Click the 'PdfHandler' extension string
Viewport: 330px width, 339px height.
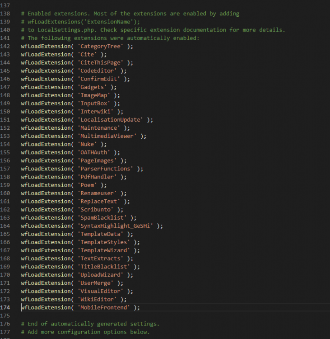[x=97, y=177]
